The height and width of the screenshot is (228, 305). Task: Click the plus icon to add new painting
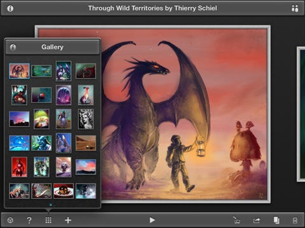[x=68, y=220]
